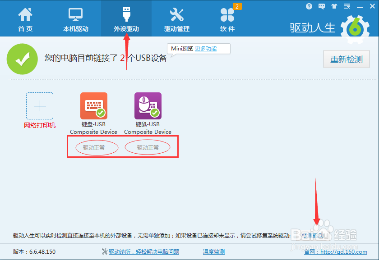This screenshot has height=260, width=379.
Task: Select the 键盘-USB keyboard device icon
Action: [94, 106]
